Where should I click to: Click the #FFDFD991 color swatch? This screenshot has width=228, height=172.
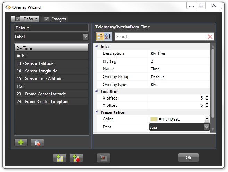point(153,119)
